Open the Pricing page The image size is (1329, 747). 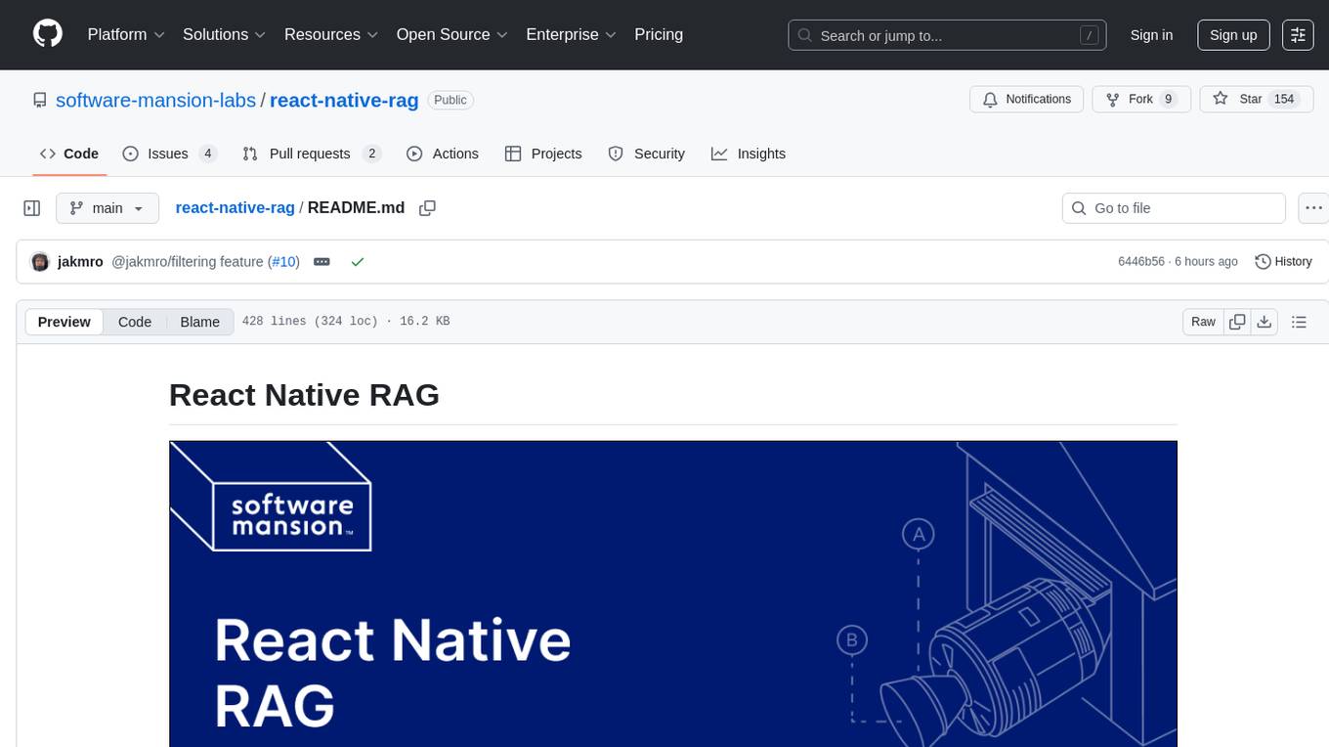point(659,34)
